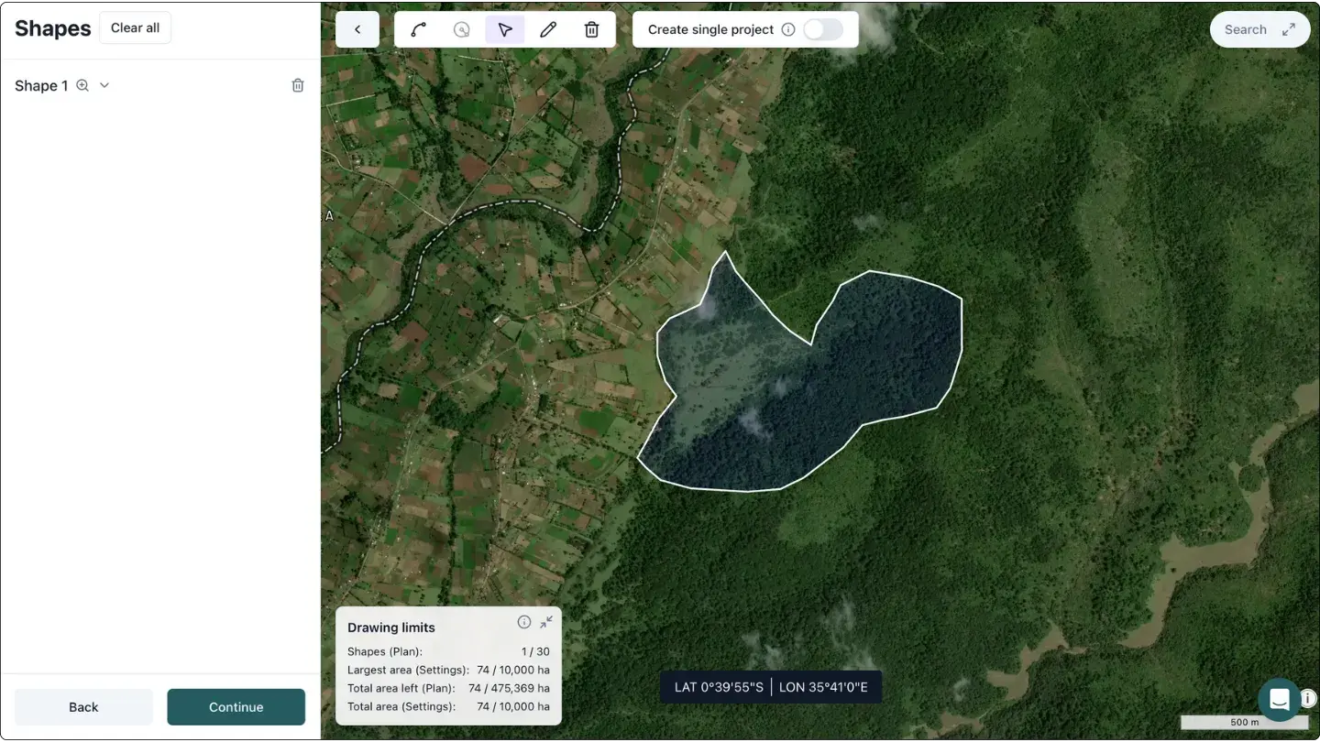Delete Shape 1 using its trash icon
The image size is (1320, 742).
point(298,85)
